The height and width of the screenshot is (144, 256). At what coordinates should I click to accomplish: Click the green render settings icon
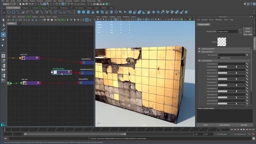point(107,4)
